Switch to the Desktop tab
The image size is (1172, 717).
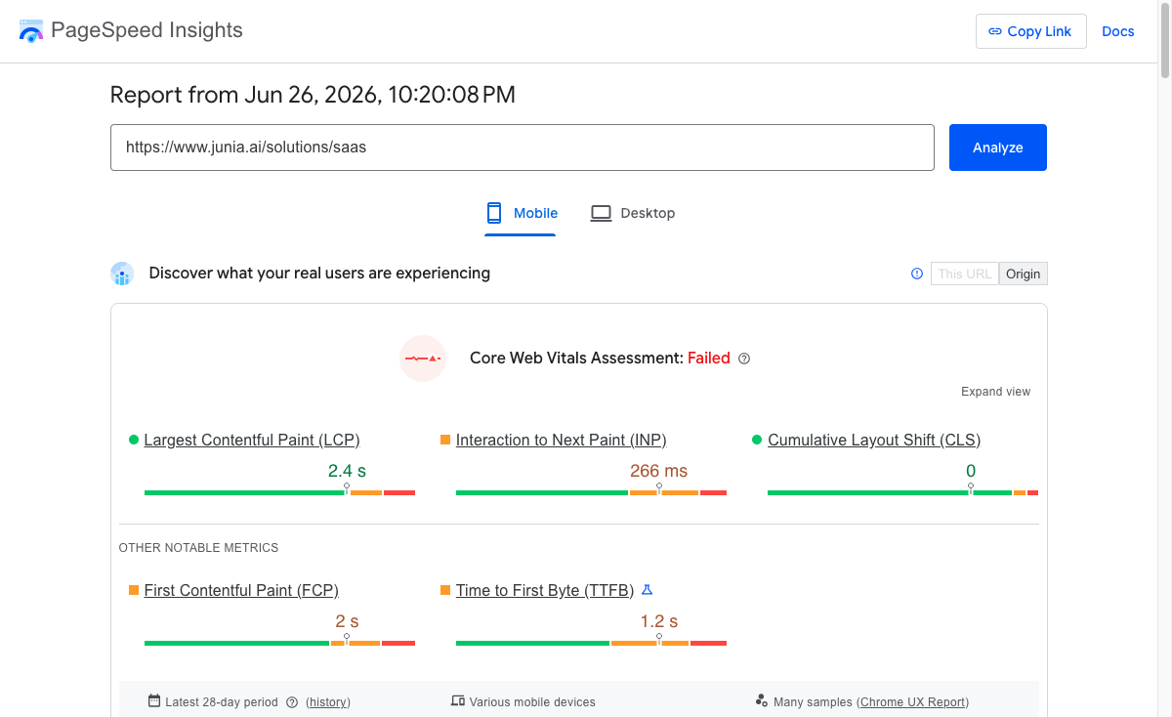[633, 213]
